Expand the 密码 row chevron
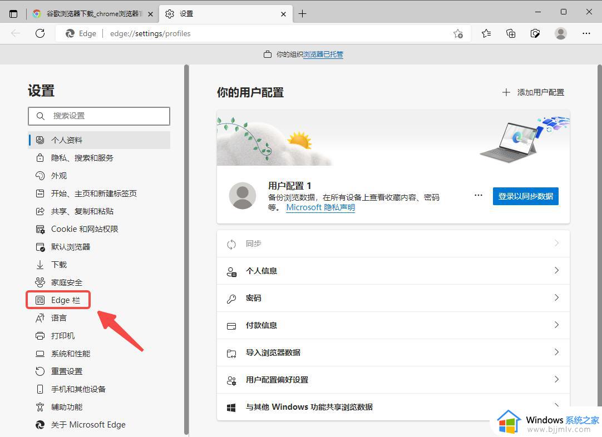Viewport: 602px width, 437px height. (x=557, y=298)
